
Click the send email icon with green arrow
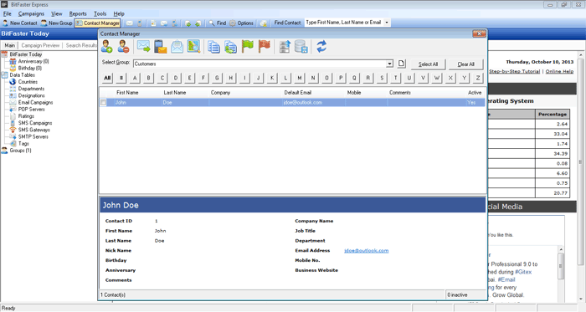coord(143,47)
